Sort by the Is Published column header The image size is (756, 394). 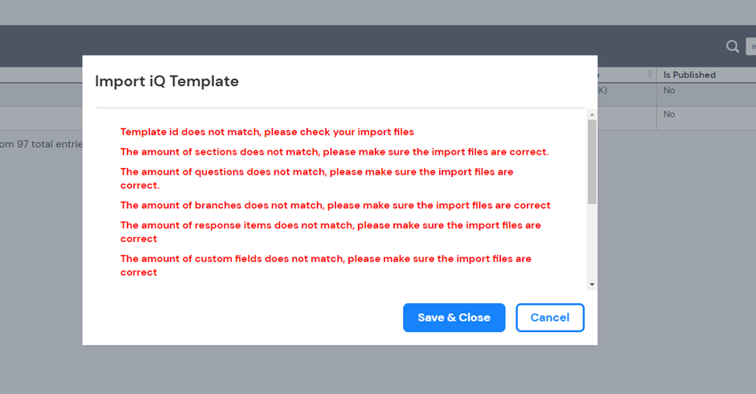pyautogui.click(x=689, y=75)
